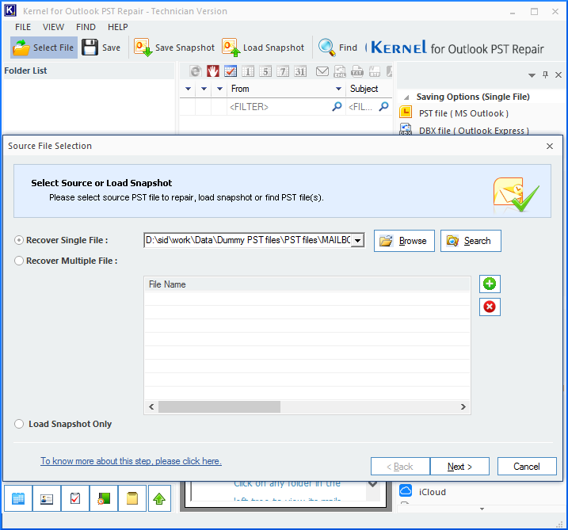Click the green up arrow icon
568x530 pixels.
(159, 498)
